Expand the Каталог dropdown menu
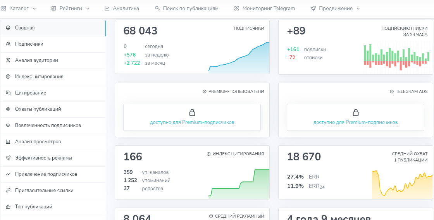434x220 pixels. click(x=19, y=8)
